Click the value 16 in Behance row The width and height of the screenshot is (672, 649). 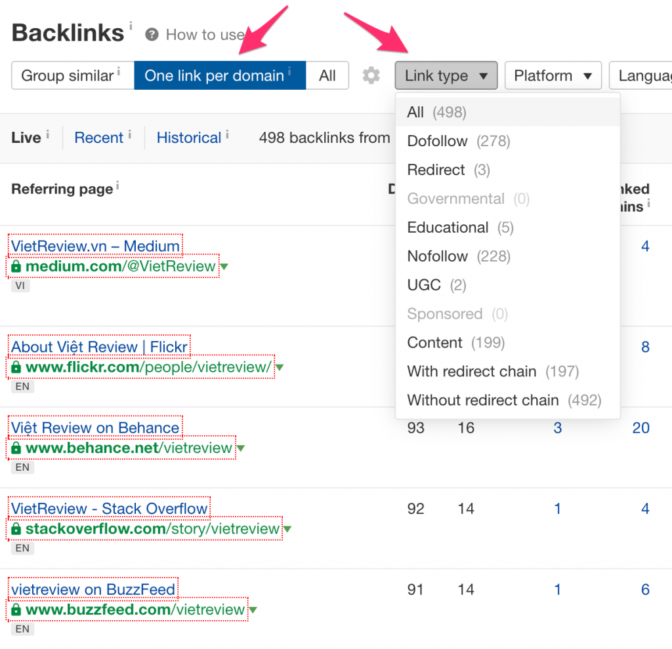(466, 427)
